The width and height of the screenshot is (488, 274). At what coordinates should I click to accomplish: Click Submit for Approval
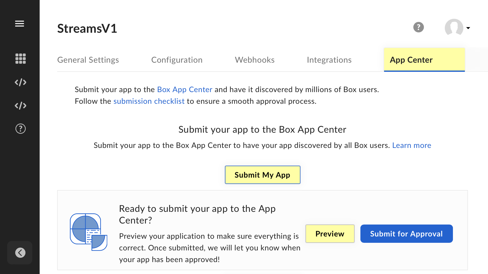point(406,234)
